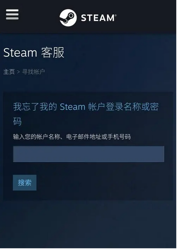Click the heading 我忘了我的 Steam 帐户登录名称或密码

86,114
